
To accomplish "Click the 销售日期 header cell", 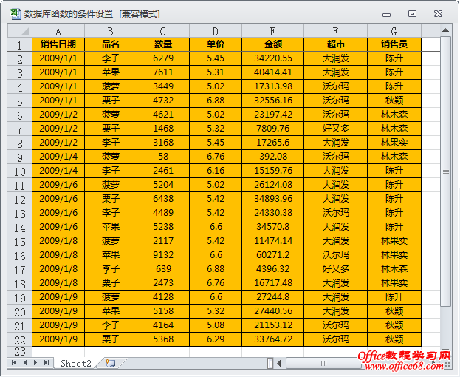I will [58, 44].
